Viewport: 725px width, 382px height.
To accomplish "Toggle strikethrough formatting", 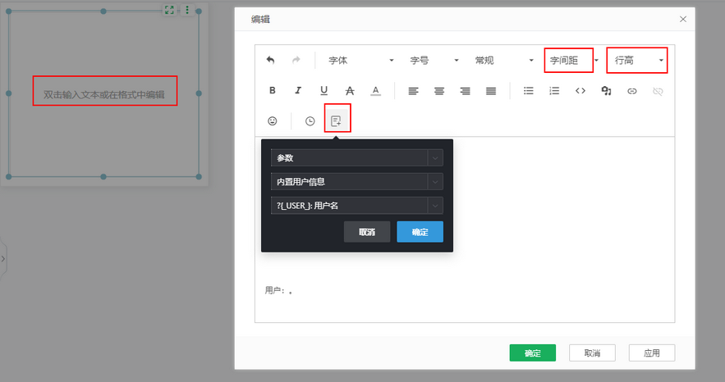I will pos(350,91).
